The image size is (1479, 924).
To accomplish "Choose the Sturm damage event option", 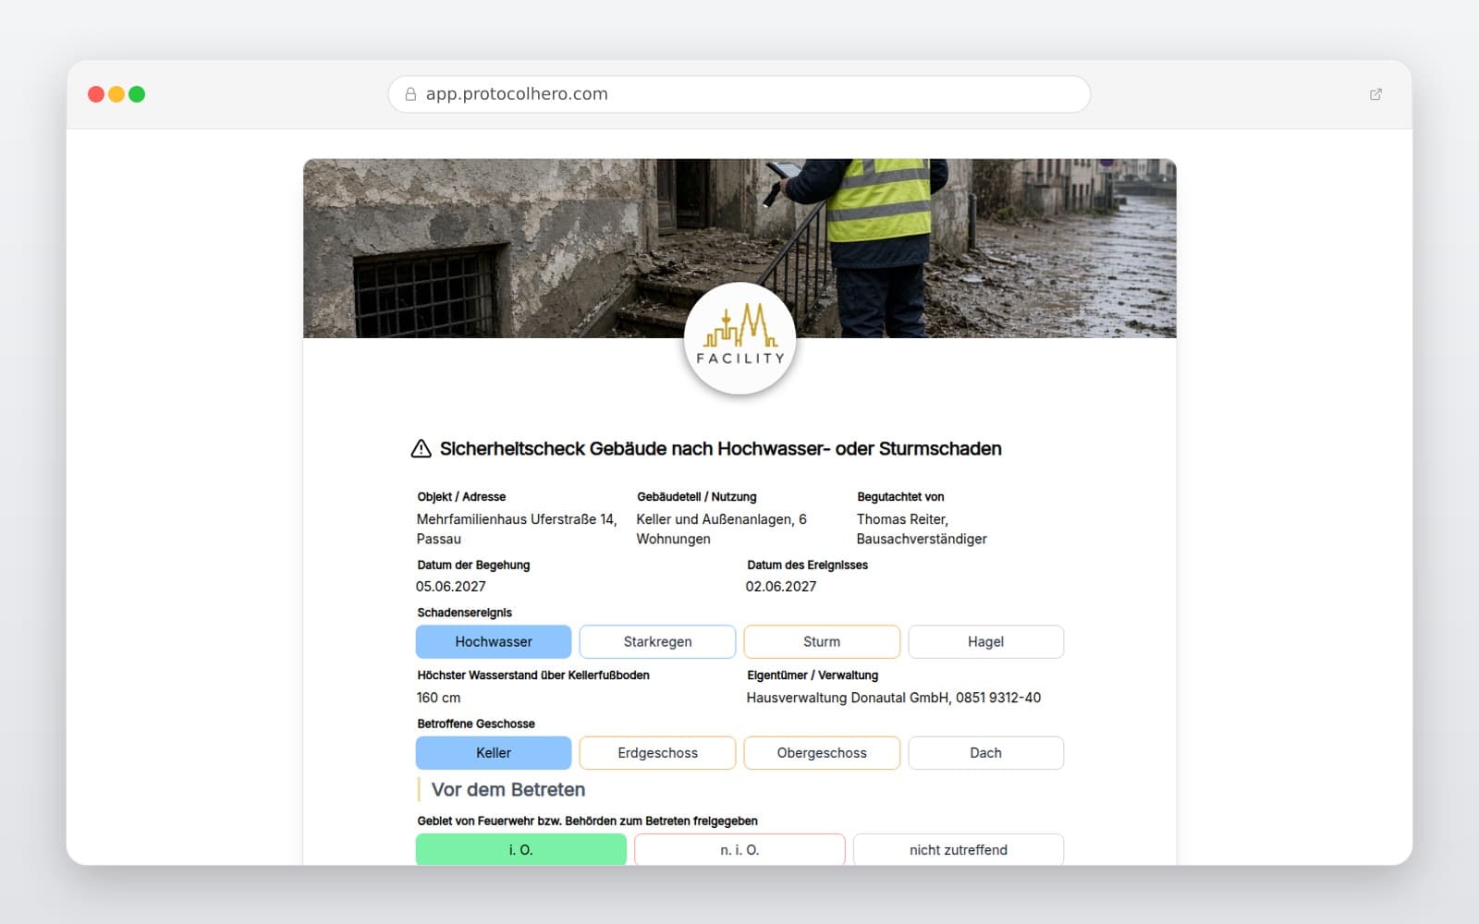I will 822,642.
